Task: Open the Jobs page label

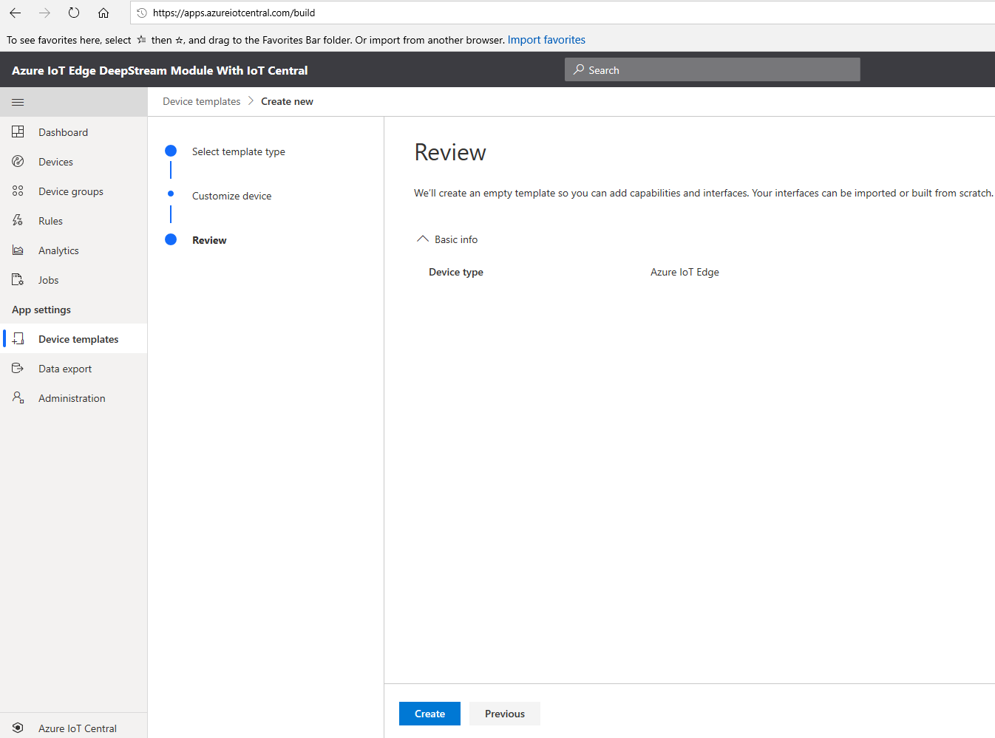Action: click(x=48, y=280)
